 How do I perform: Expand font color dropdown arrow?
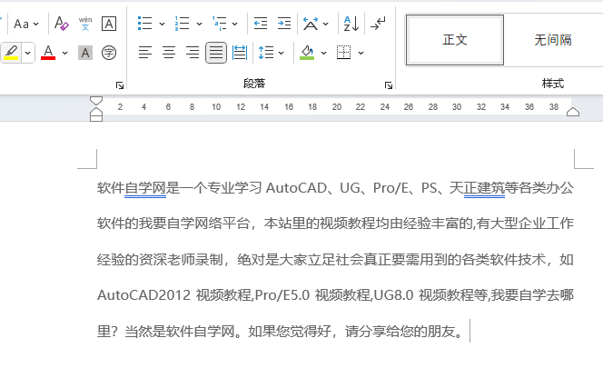pyautogui.click(x=65, y=53)
